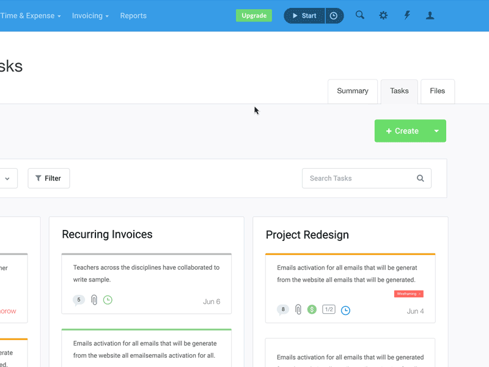Open the Filter options
The height and width of the screenshot is (367, 489).
click(x=48, y=178)
